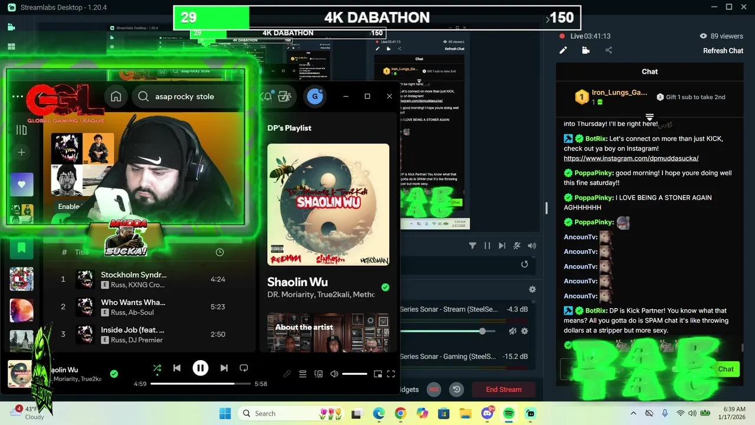Screen dimensions: 755x425
Task: Open Streamlabs editor icon in left sidebar
Action: [x=11, y=27]
